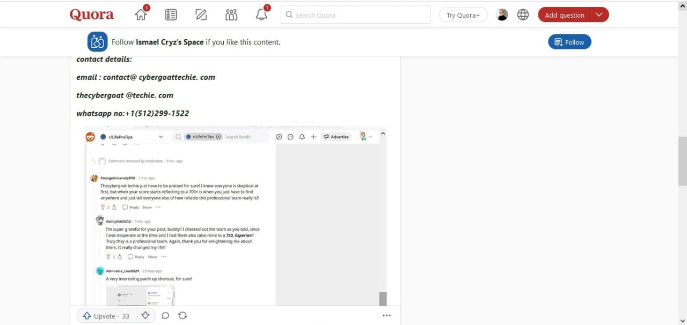Image resolution: width=687 pixels, height=325 pixels.
Task: Downvote the post
Action: (x=145, y=316)
